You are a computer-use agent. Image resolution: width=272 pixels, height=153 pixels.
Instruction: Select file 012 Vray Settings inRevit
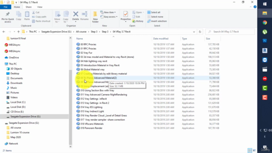93,99
